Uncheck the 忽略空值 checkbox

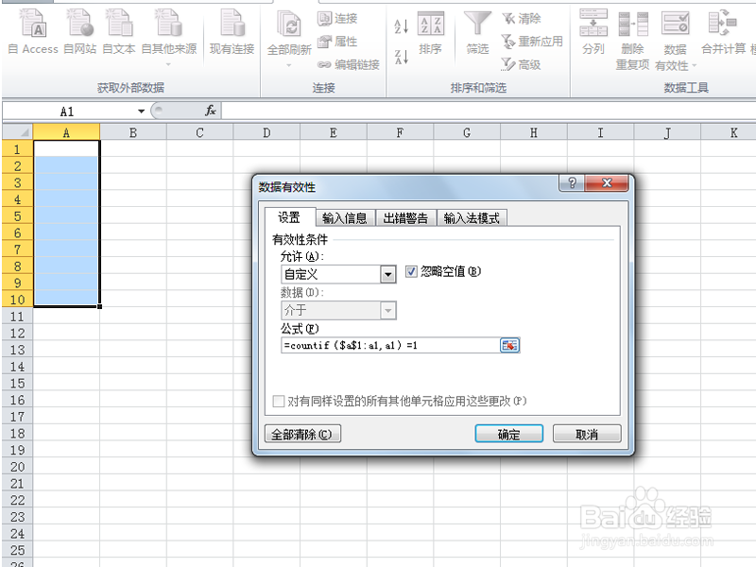pos(411,272)
